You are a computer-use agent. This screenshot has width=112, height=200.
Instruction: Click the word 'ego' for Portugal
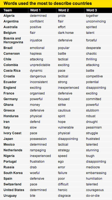pyautogui.click(x=61, y=162)
